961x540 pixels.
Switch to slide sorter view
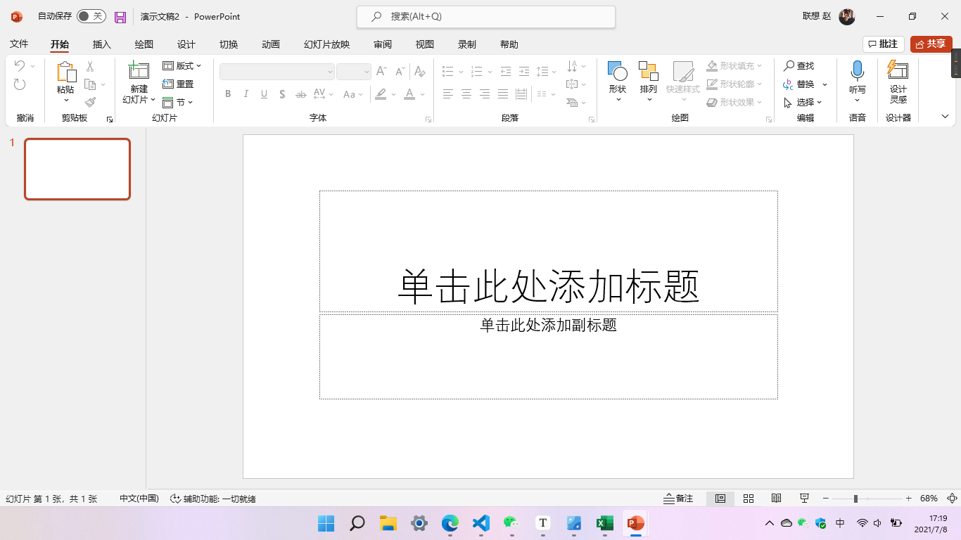(749, 499)
